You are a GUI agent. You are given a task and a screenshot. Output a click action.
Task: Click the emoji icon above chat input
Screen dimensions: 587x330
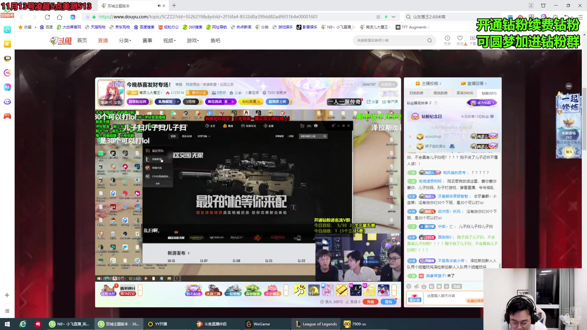tap(409, 286)
